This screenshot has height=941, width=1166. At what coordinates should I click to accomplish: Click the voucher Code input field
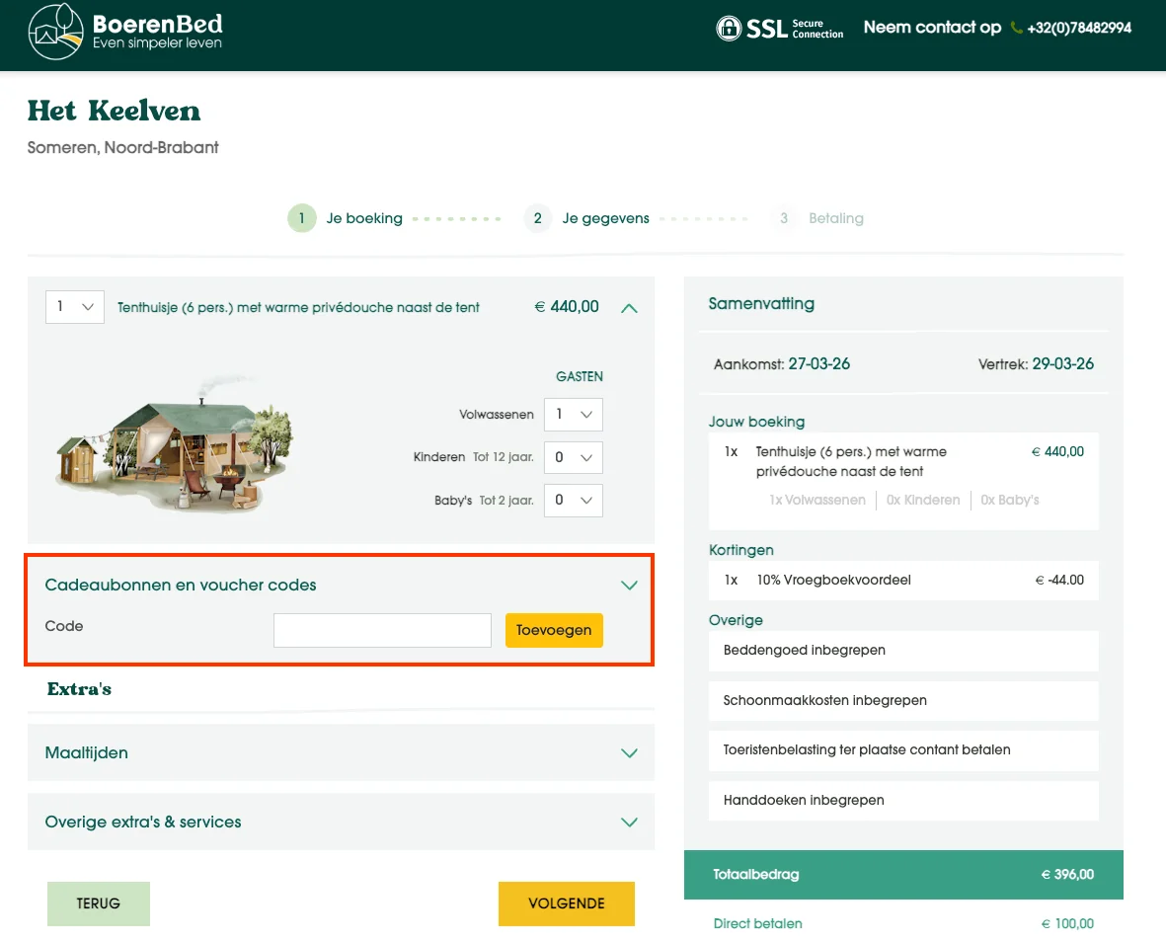(x=382, y=630)
